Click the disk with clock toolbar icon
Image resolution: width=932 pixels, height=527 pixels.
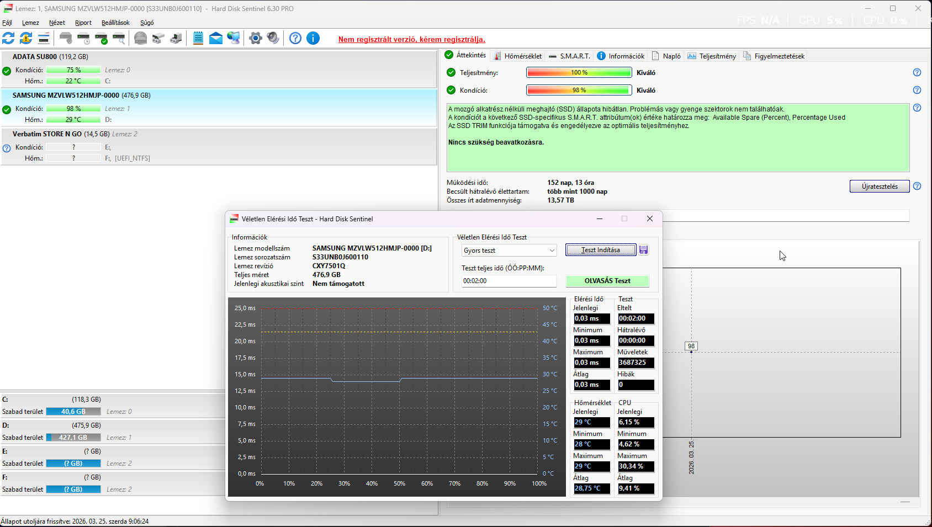[83, 38]
